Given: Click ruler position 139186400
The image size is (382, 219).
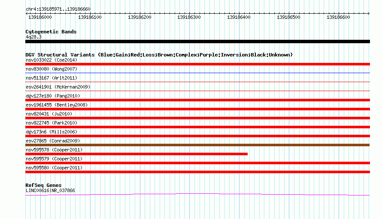Looking at the screenshot, I should (239, 17).
